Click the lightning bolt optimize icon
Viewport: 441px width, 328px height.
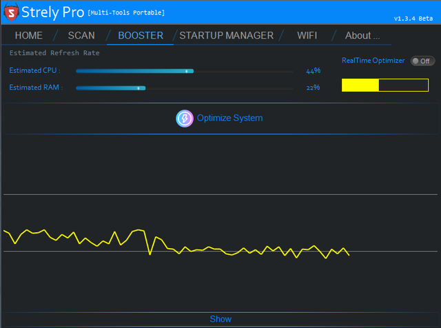[185, 119]
